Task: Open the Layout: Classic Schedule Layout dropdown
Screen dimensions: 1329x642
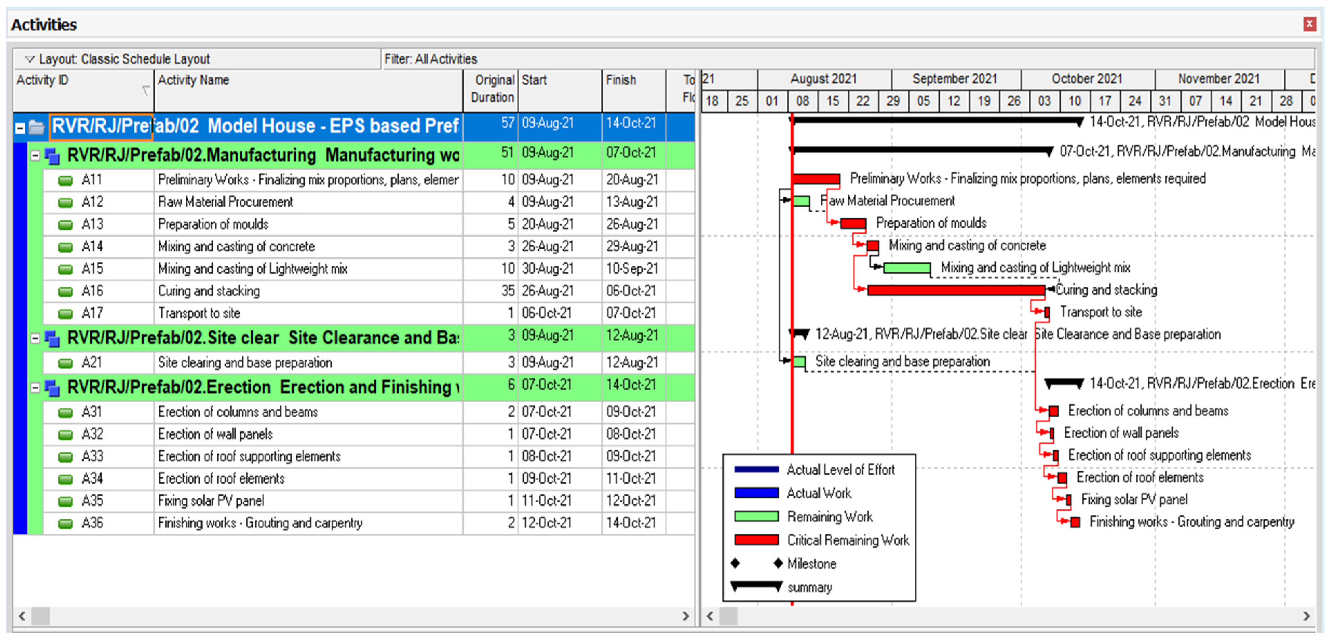Action: click(30, 59)
